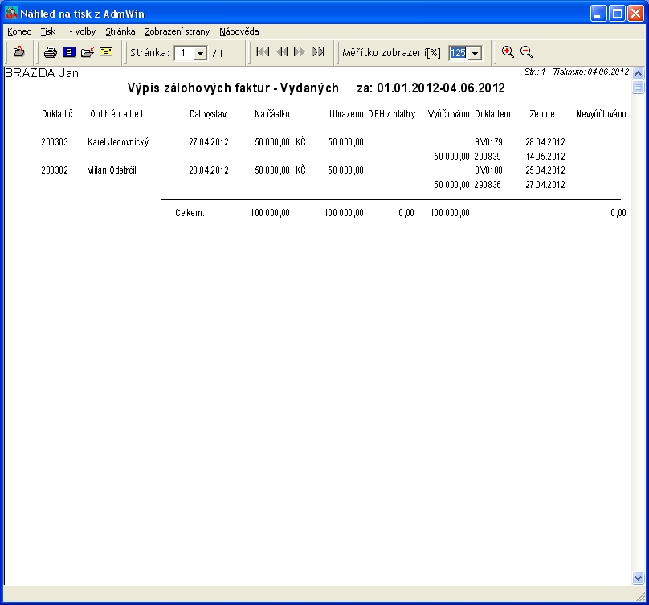Click the zoom in magnifier icon
Image resolution: width=649 pixels, height=605 pixels.
[x=508, y=52]
